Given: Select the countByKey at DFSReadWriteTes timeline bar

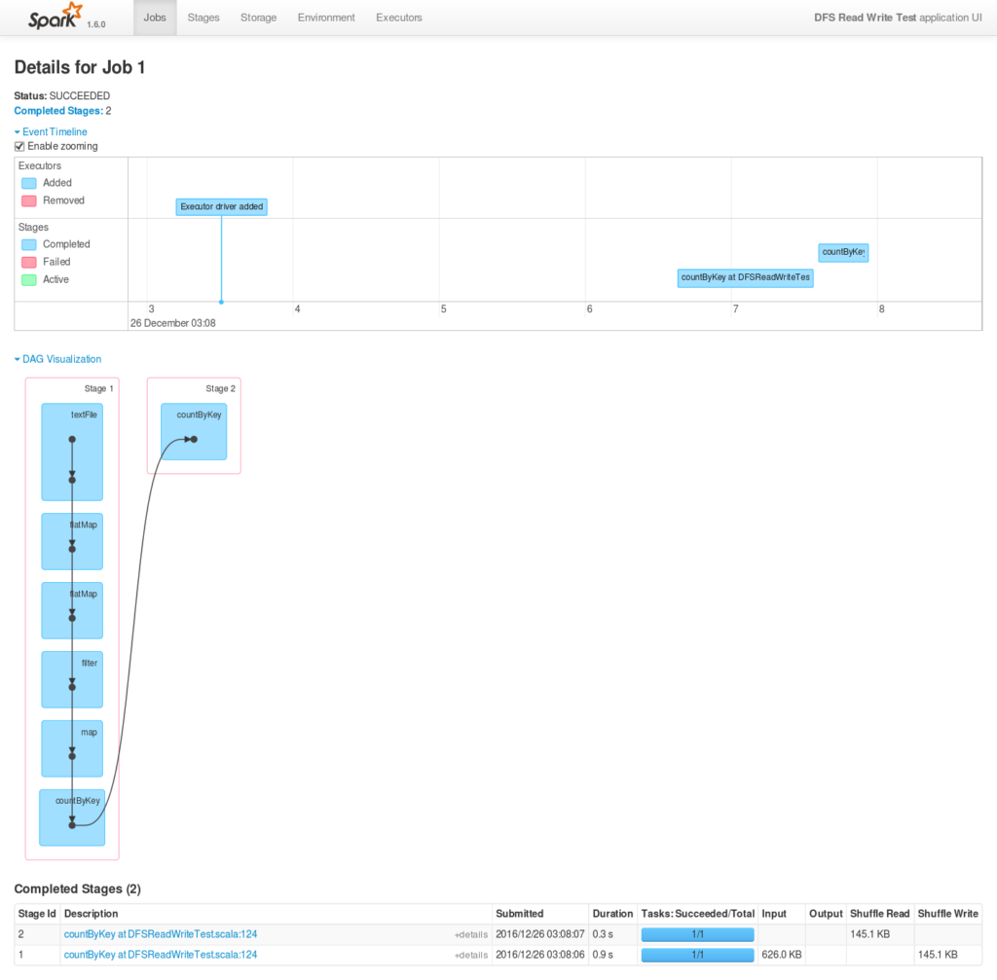Looking at the screenshot, I should (745, 277).
